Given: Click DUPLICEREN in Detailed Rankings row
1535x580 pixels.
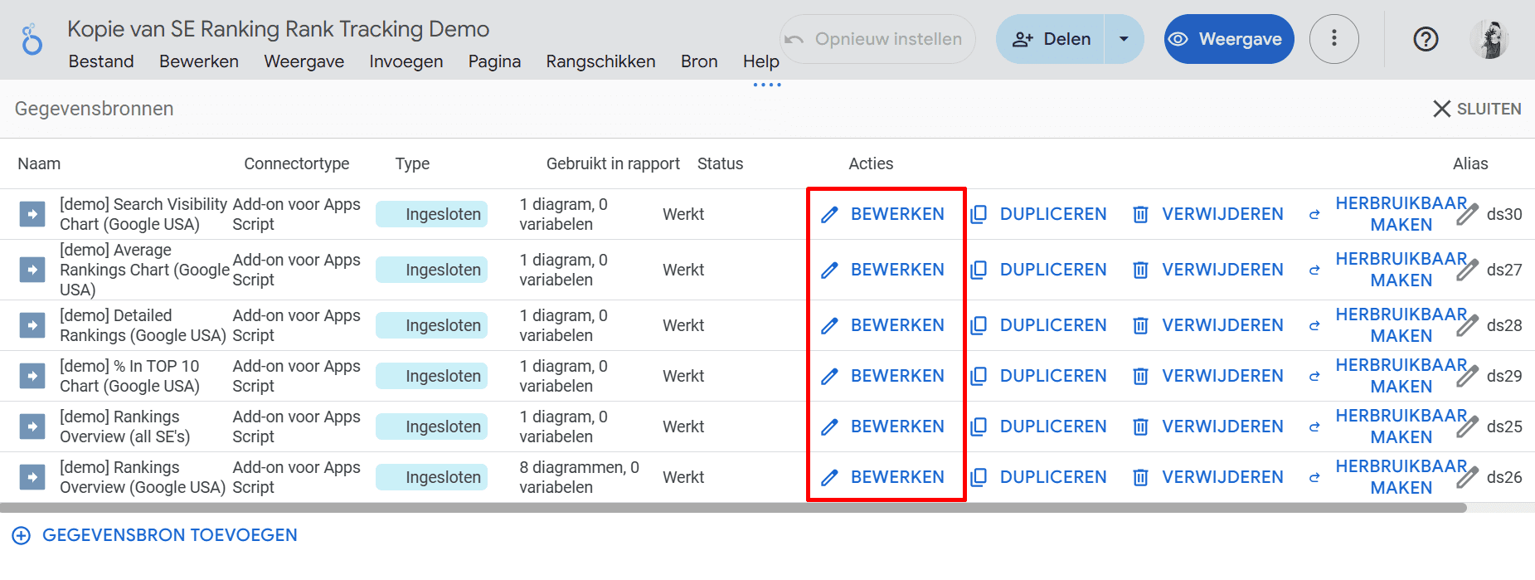Looking at the screenshot, I should pos(1038,325).
